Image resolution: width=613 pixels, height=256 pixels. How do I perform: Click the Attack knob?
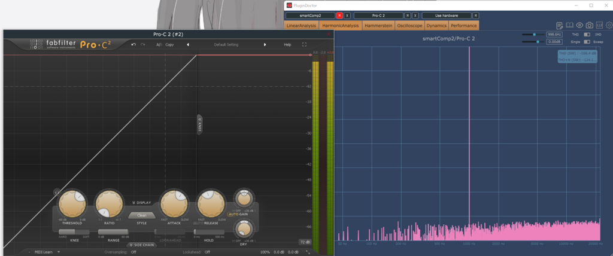[174, 204]
